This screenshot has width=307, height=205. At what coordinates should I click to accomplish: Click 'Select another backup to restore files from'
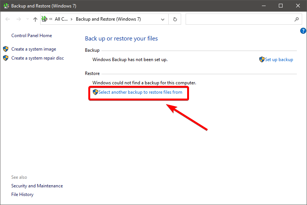[x=140, y=92]
